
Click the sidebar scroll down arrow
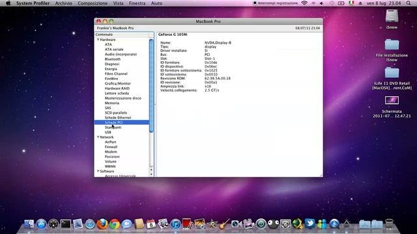click(x=151, y=174)
